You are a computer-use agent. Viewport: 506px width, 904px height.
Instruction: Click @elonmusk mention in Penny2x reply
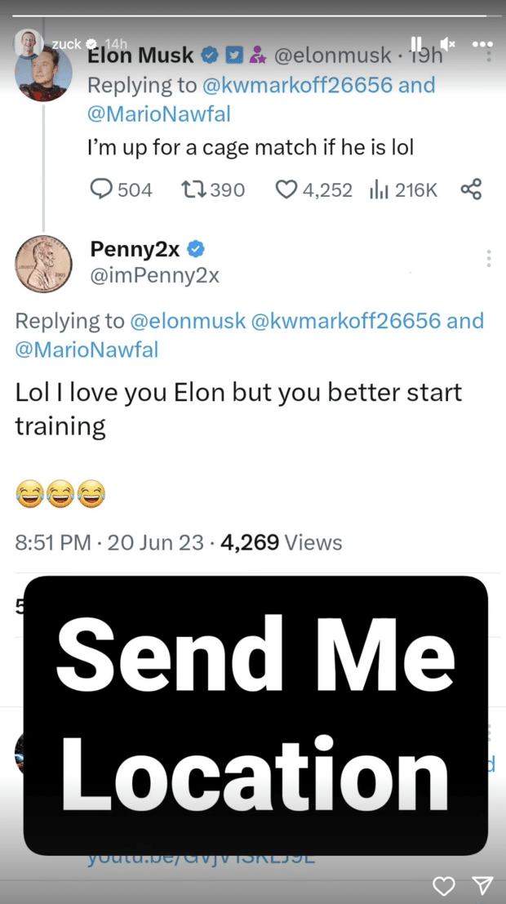point(188,320)
